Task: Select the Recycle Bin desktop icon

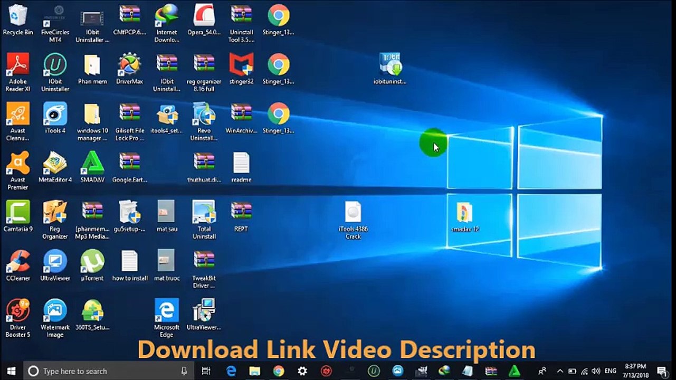Action: tap(18, 20)
